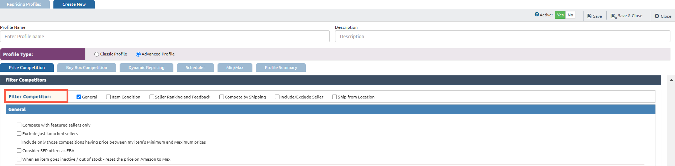Click the Close circle-x icon
This screenshot has height=166, width=675.
(x=657, y=16)
